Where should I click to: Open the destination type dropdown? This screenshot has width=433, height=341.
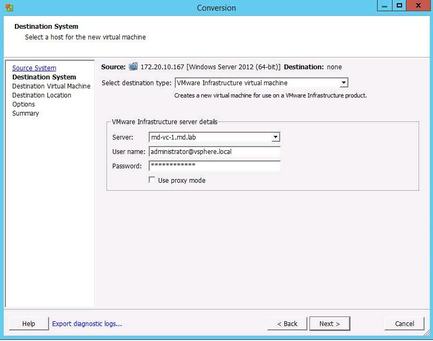pyautogui.click(x=343, y=83)
